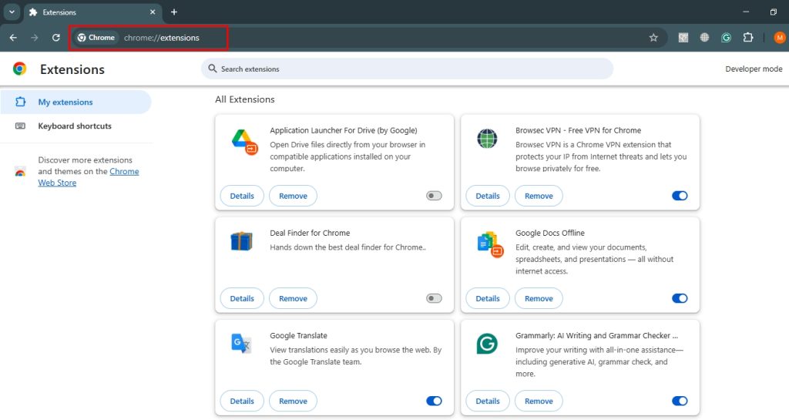Open Details for Browsec VPN
Image resolution: width=789 pixels, height=420 pixels.
[x=488, y=196]
